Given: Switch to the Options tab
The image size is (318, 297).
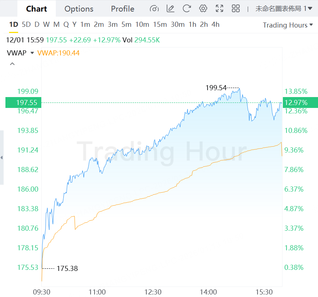Looking at the screenshot, I should [79, 9].
